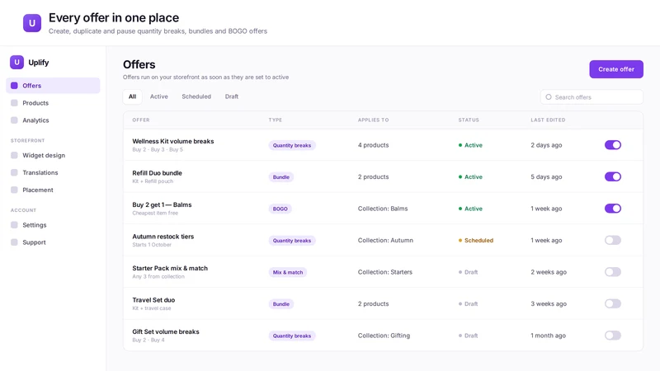Click the Settings sidebar icon
The image size is (660, 371).
point(14,225)
